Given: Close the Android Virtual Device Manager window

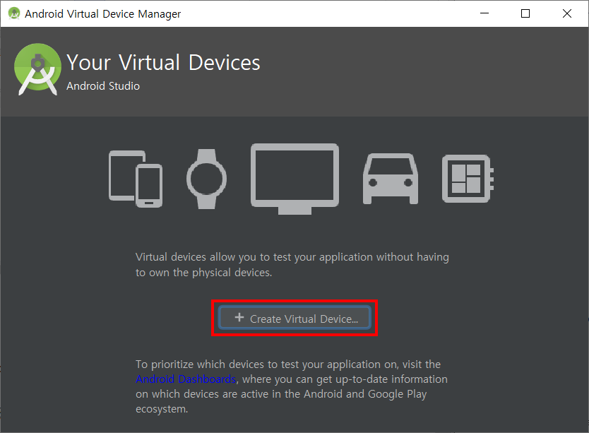Looking at the screenshot, I should (567, 13).
